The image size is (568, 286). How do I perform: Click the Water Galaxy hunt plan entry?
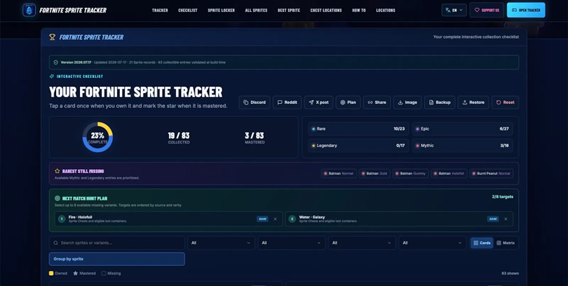pyautogui.click(x=399, y=219)
